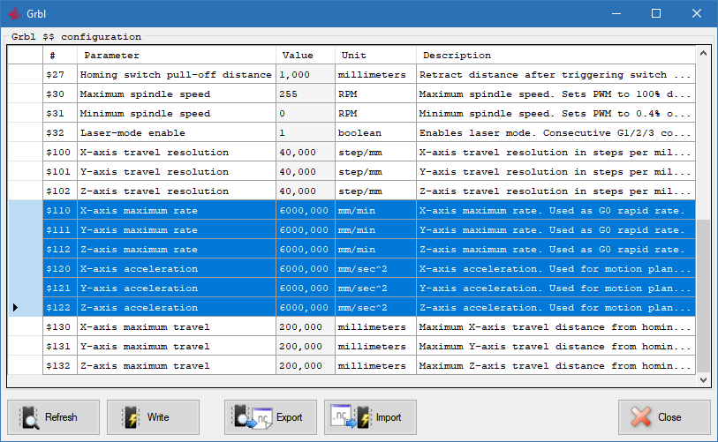Click the Export button
This screenshot has height=442, width=718.
[270, 416]
